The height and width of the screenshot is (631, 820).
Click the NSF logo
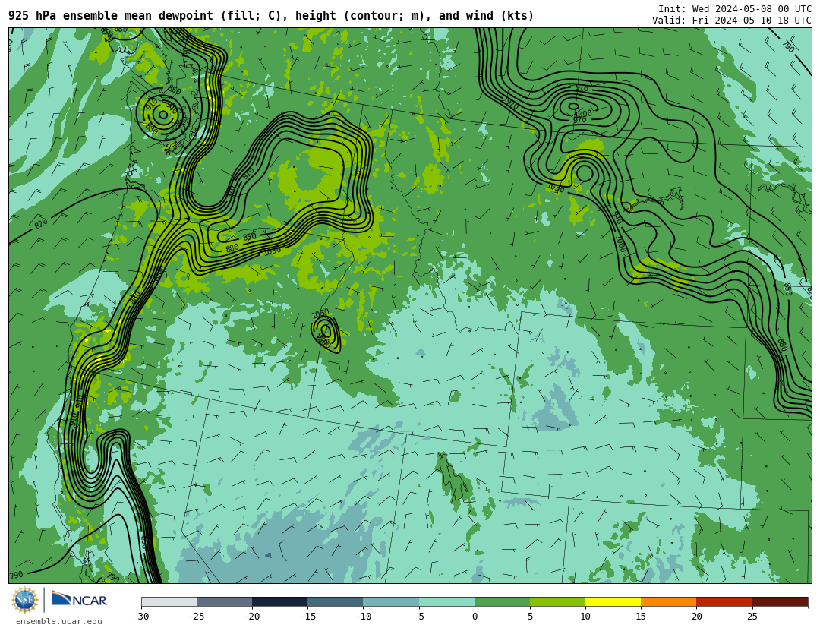pos(24,600)
